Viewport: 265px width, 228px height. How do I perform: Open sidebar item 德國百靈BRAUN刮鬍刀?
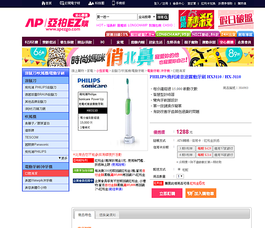pos(45,94)
